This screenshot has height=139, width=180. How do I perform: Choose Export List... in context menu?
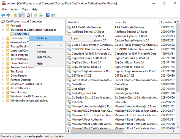(46, 57)
